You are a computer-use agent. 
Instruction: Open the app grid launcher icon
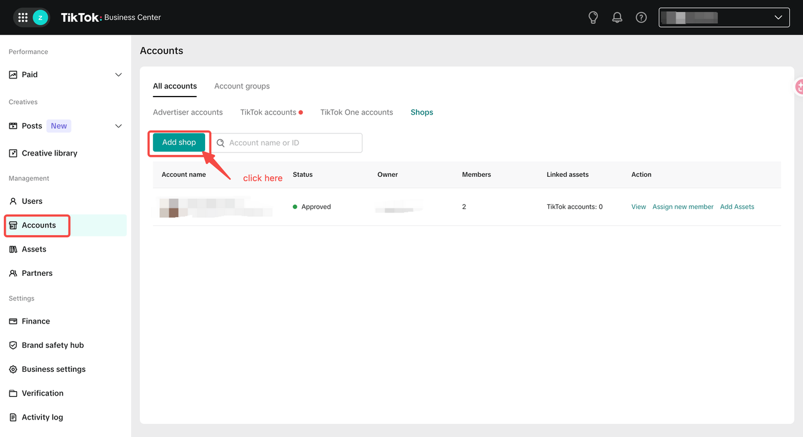[23, 18]
